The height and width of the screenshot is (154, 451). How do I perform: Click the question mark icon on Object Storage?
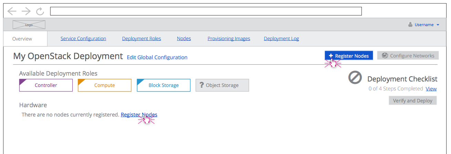pyautogui.click(x=202, y=85)
